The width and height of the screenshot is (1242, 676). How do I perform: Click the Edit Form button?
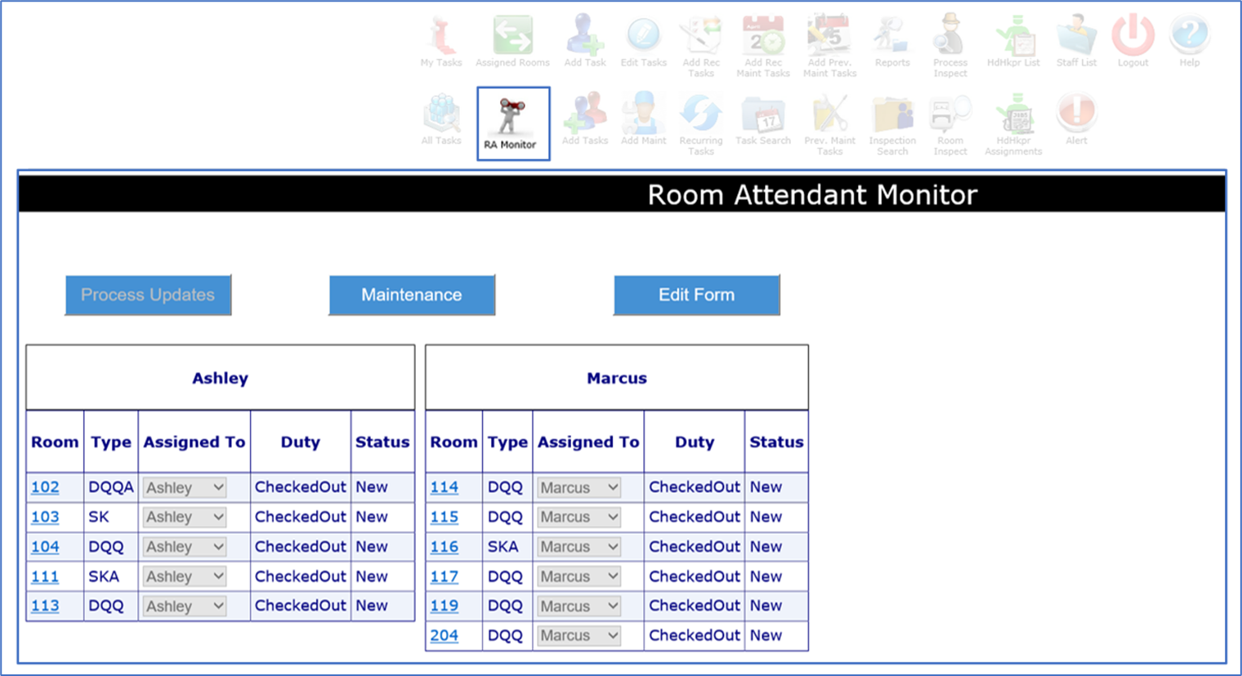pyautogui.click(x=696, y=295)
